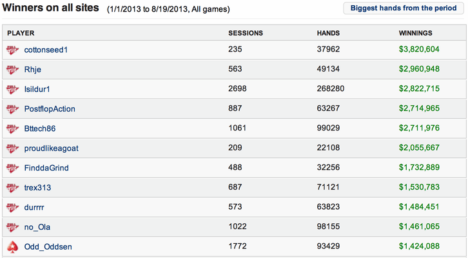Click Full Tilt icon beside Rhje
The width and height of the screenshot is (468, 258).
pos(12,70)
